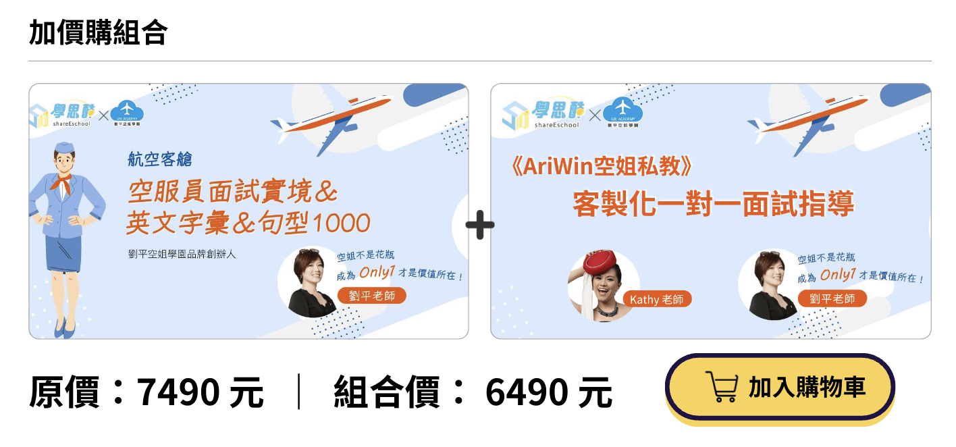Screen dimensions: 956x447
Task: Click the 加價購組合 heading
Action: pos(98,32)
